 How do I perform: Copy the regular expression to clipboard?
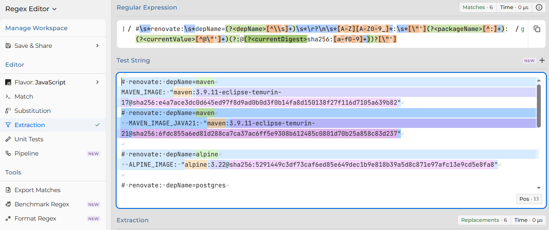point(536,29)
